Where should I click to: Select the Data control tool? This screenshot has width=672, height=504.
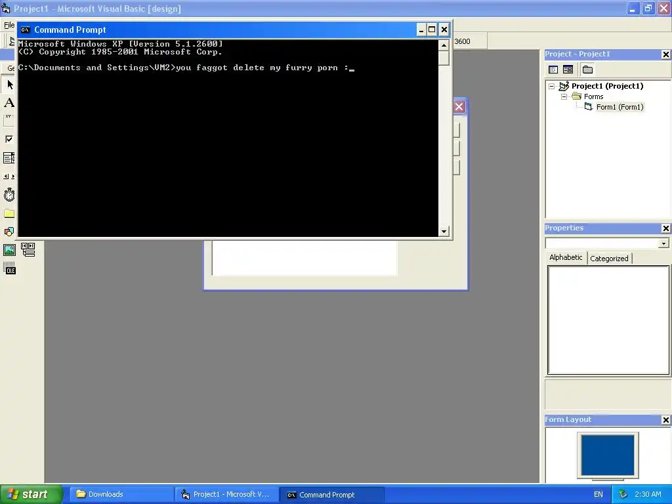click(28, 250)
